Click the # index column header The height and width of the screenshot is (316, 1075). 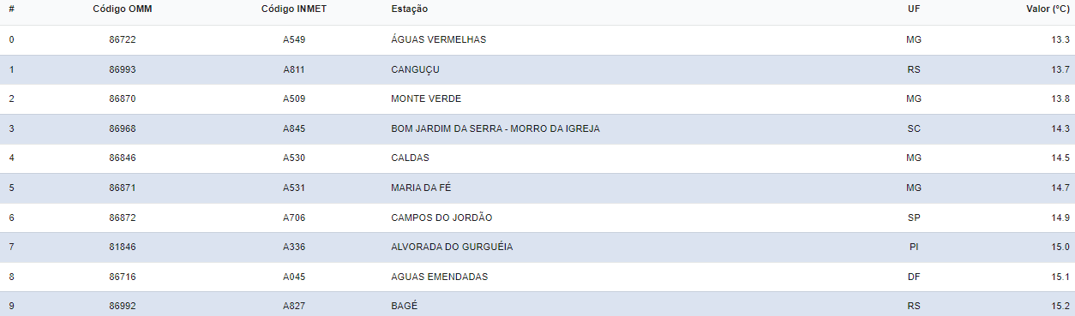click(11, 9)
